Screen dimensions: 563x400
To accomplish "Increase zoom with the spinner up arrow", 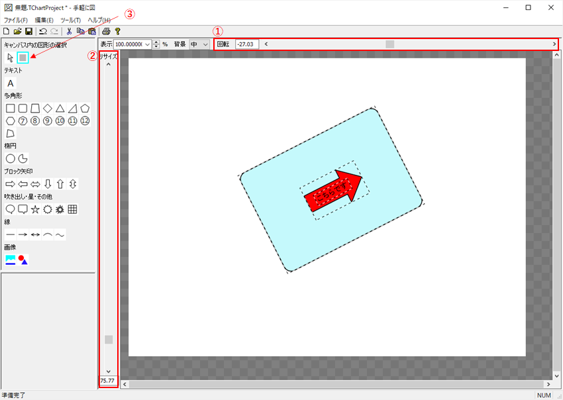I will click(156, 42).
